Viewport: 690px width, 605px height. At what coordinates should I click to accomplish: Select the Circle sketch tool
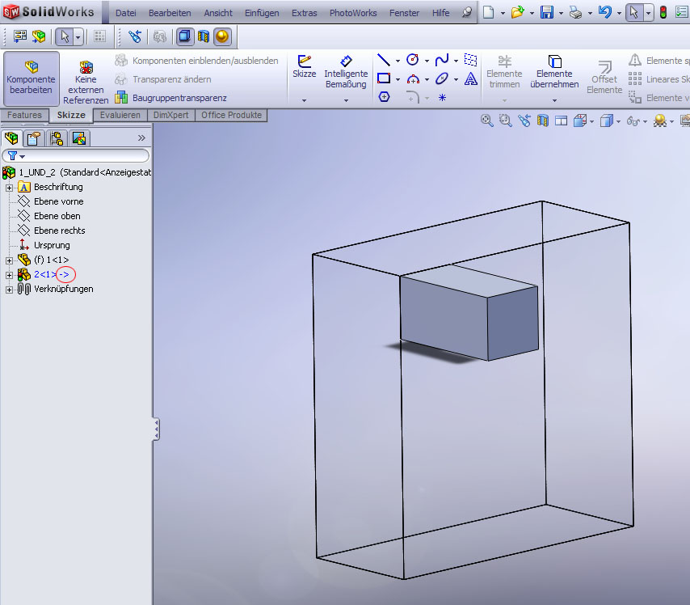(412, 60)
